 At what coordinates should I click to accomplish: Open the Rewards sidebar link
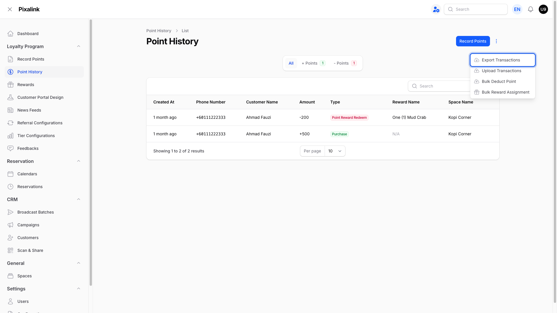44,85
